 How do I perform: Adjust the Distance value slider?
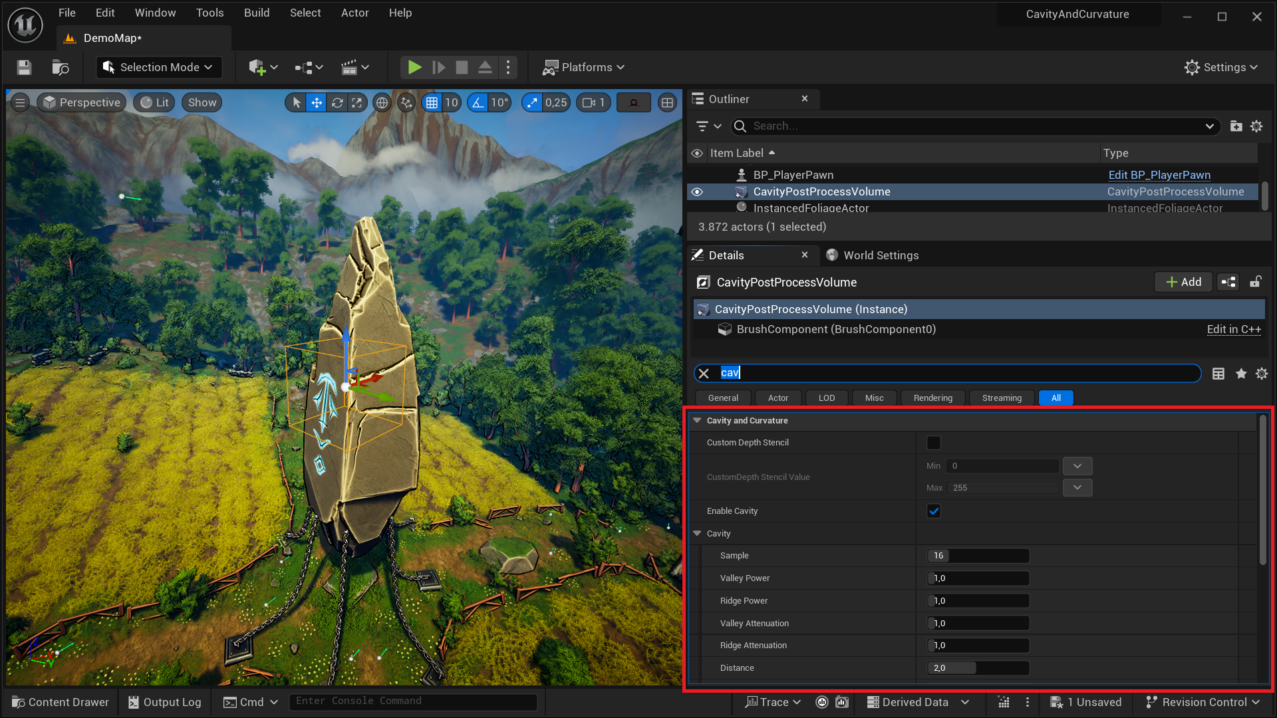(978, 668)
